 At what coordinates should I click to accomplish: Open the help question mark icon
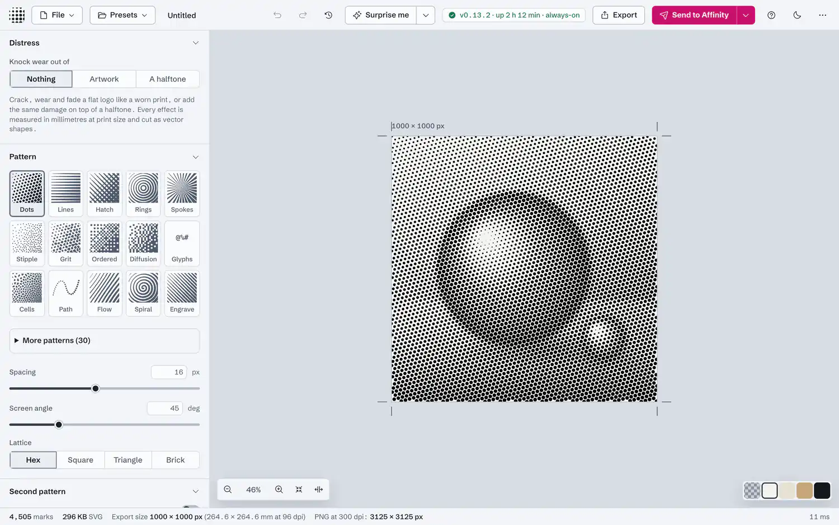coord(771,15)
